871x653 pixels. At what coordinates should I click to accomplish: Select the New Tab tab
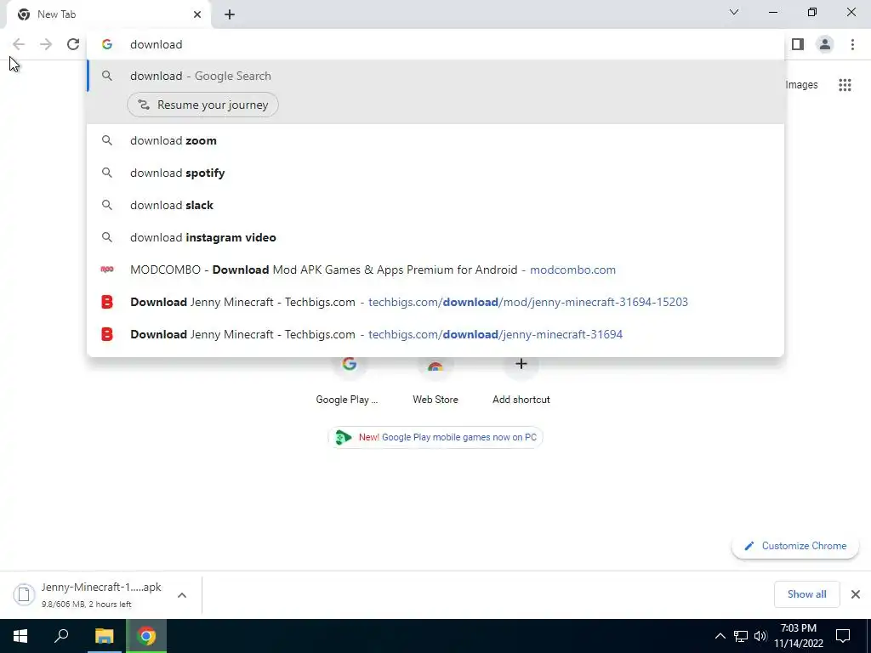pyautogui.click(x=108, y=14)
